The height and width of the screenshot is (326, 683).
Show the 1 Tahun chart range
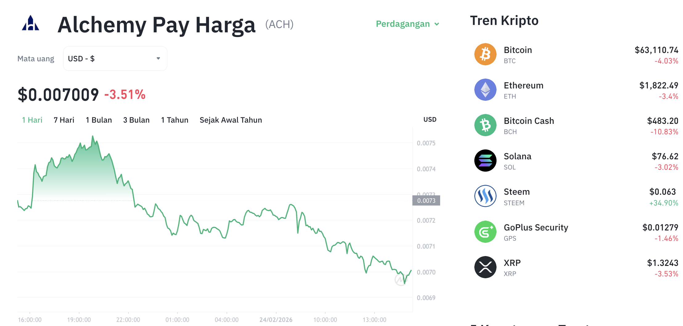[174, 120]
